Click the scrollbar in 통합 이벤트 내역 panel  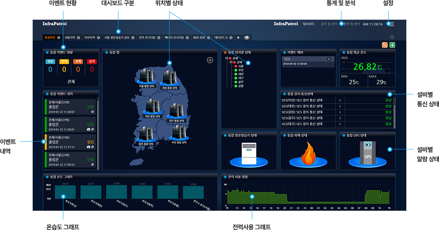pos(98,118)
